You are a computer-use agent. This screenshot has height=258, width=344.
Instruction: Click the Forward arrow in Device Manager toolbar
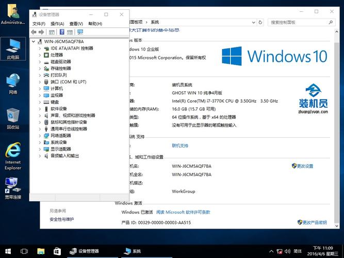[41, 32]
